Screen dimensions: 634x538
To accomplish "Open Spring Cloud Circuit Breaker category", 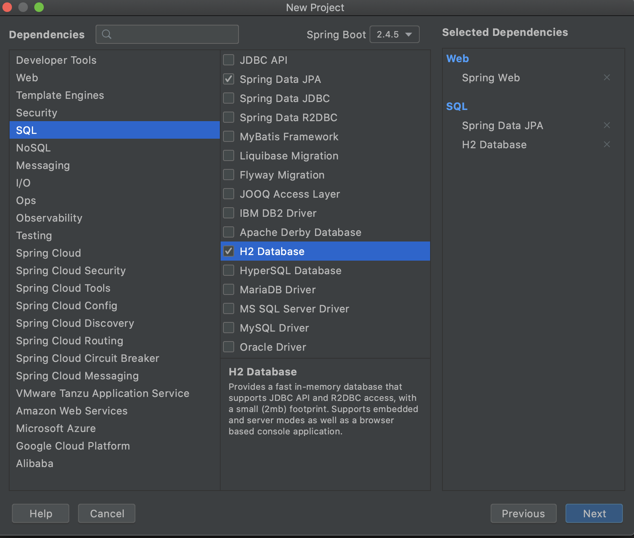I will [115, 358].
